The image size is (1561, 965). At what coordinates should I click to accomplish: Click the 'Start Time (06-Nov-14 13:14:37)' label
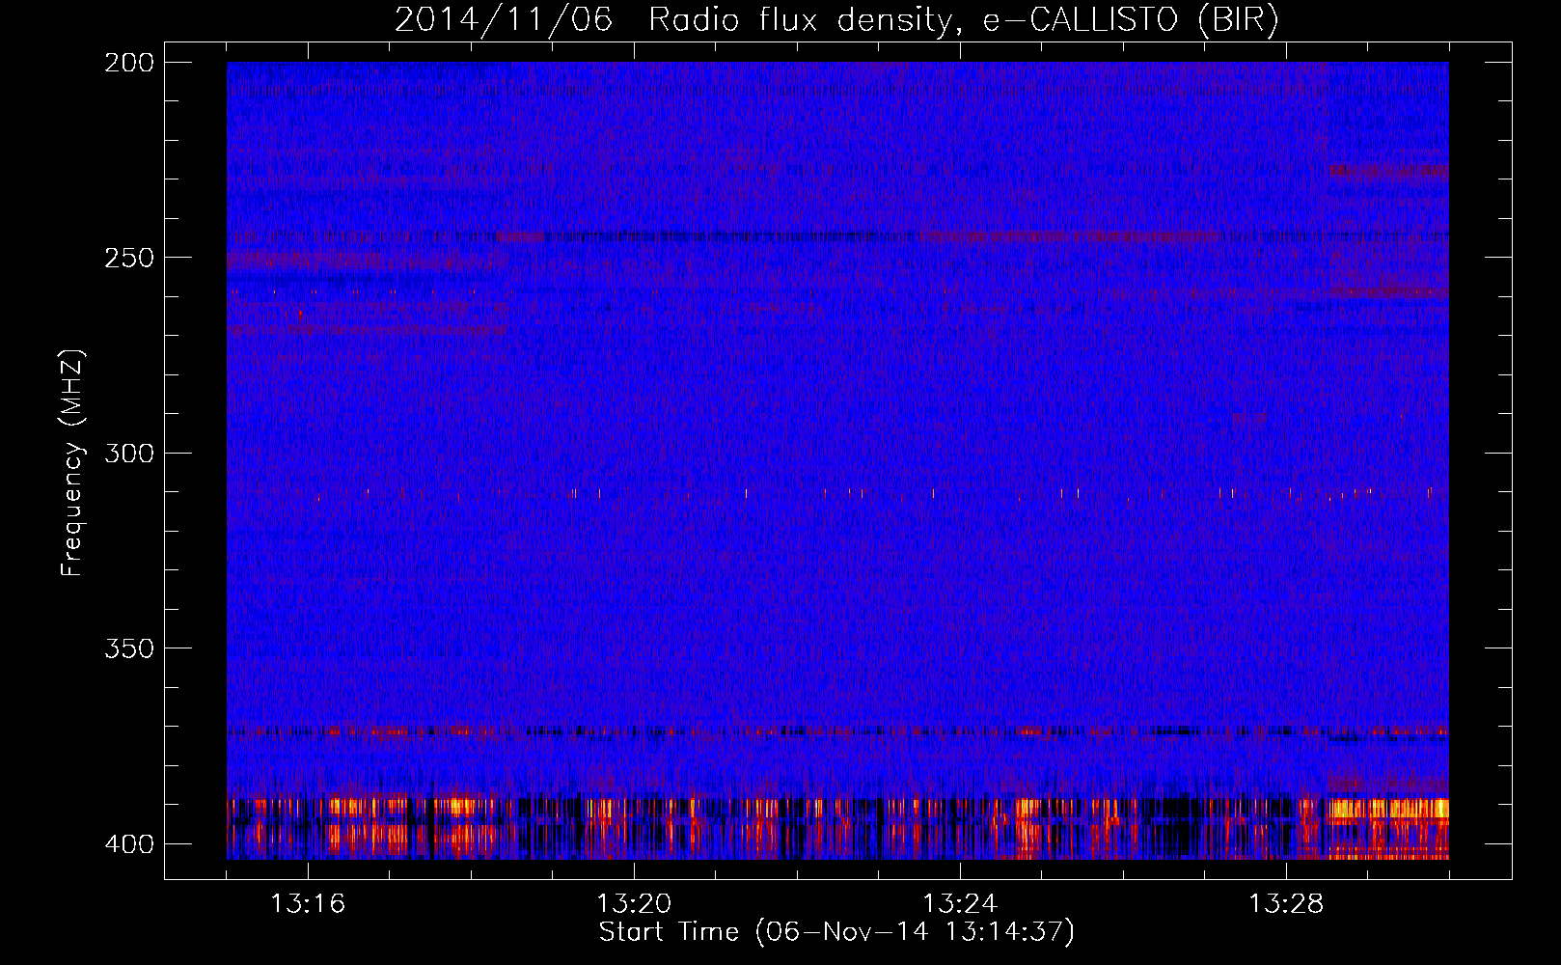pos(836,932)
